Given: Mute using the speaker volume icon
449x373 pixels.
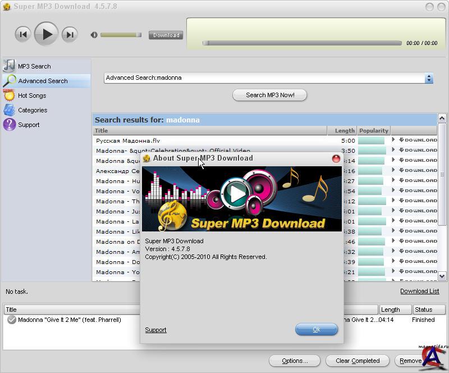Looking at the screenshot, I should [94, 35].
